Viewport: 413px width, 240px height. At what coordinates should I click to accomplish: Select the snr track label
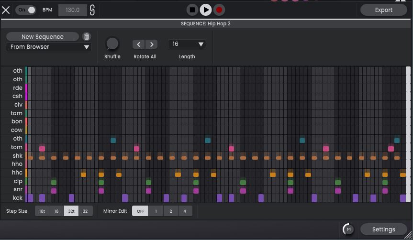tap(18, 189)
